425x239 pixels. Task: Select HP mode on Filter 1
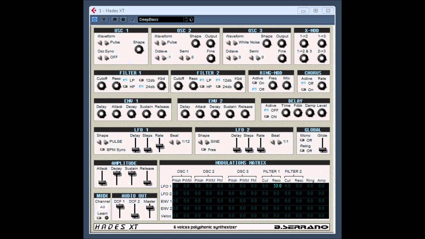click(125, 87)
